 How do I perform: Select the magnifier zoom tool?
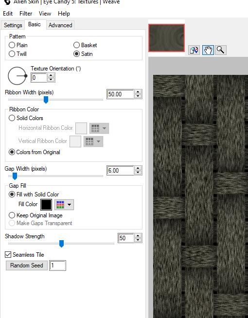pos(221,50)
